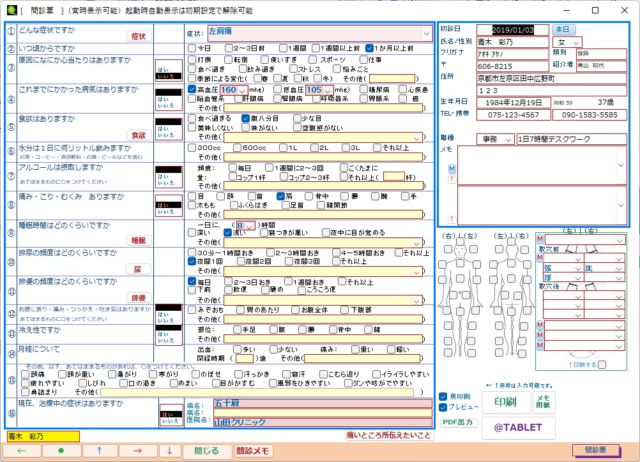
Task: Expand the first memo box dropdown arrow
Action: pyautogui.click(x=620, y=165)
